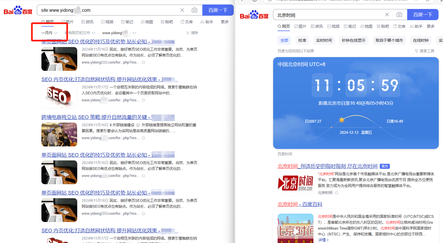Open the 百度百科 北京时间 image thumbnail
Image resolution: width=443 pixels, height=243 pixels.
point(296,228)
